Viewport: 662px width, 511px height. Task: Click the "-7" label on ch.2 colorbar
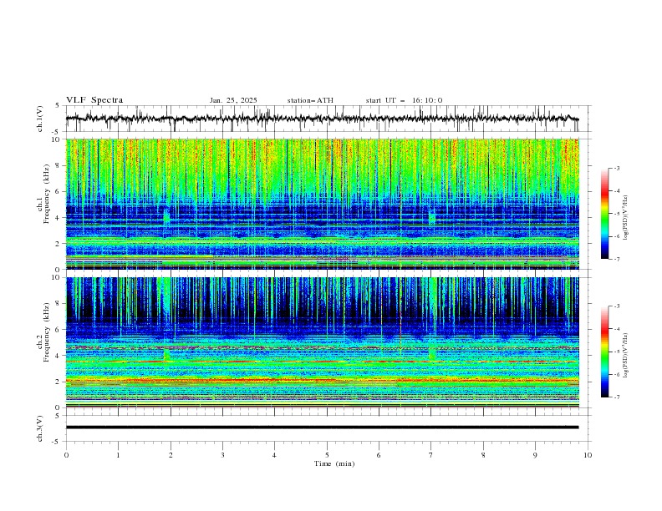pyautogui.click(x=617, y=397)
